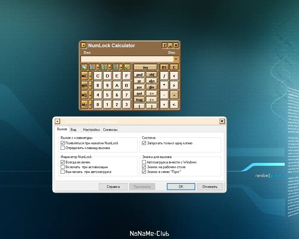This screenshot has width=299, height=239.
Task: Click the 'xor' operator button
Action: coord(139,87)
